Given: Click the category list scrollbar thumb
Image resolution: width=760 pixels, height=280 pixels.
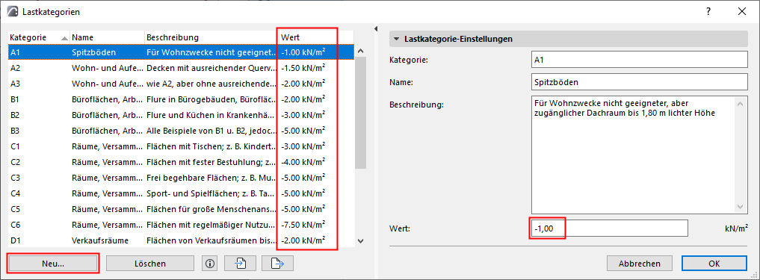Looking at the screenshot, I should point(360,112).
